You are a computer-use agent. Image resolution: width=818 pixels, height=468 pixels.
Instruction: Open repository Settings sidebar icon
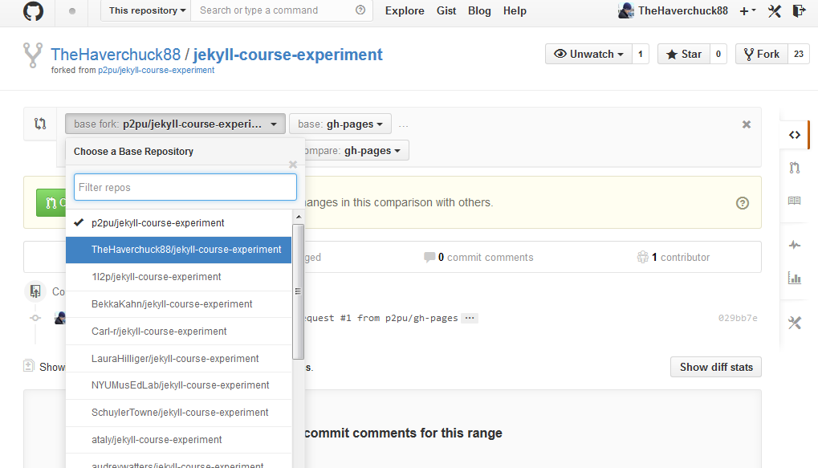point(795,323)
